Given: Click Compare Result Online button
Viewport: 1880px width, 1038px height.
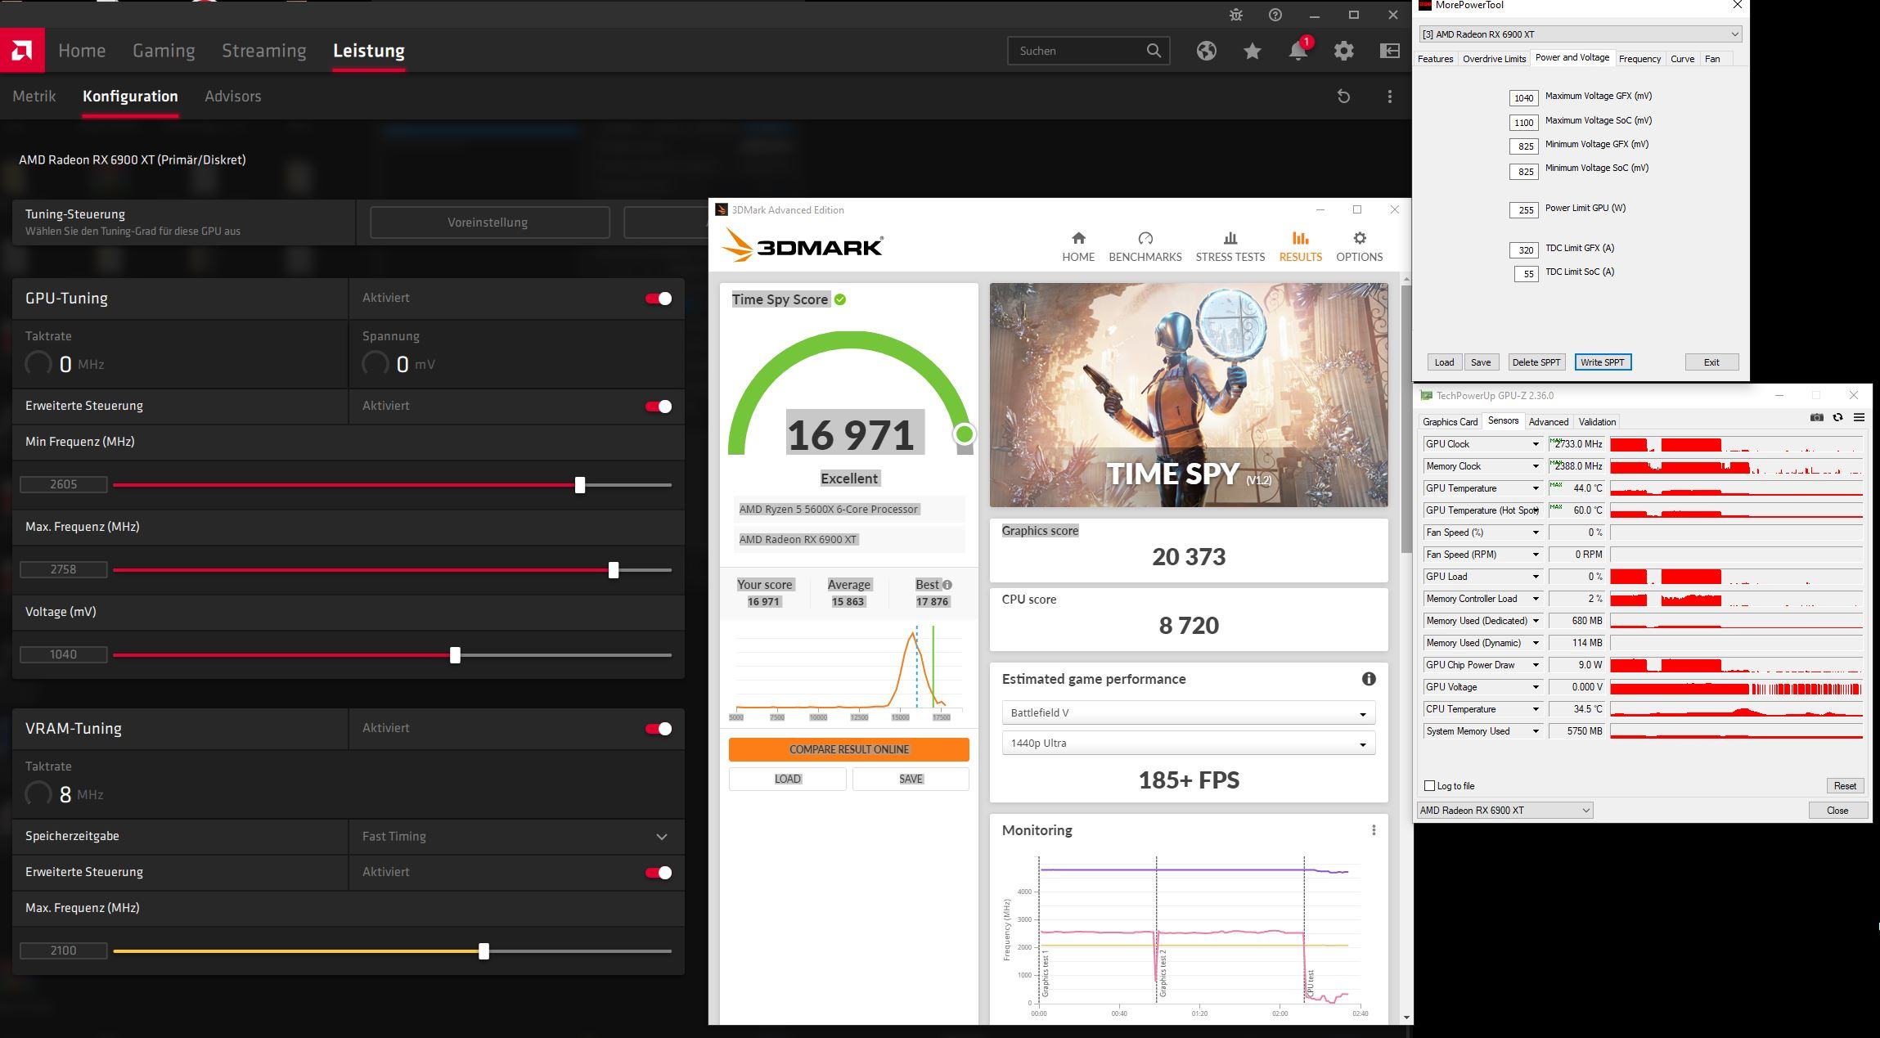Looking at the screenshot, I should [x=848, y=749].
